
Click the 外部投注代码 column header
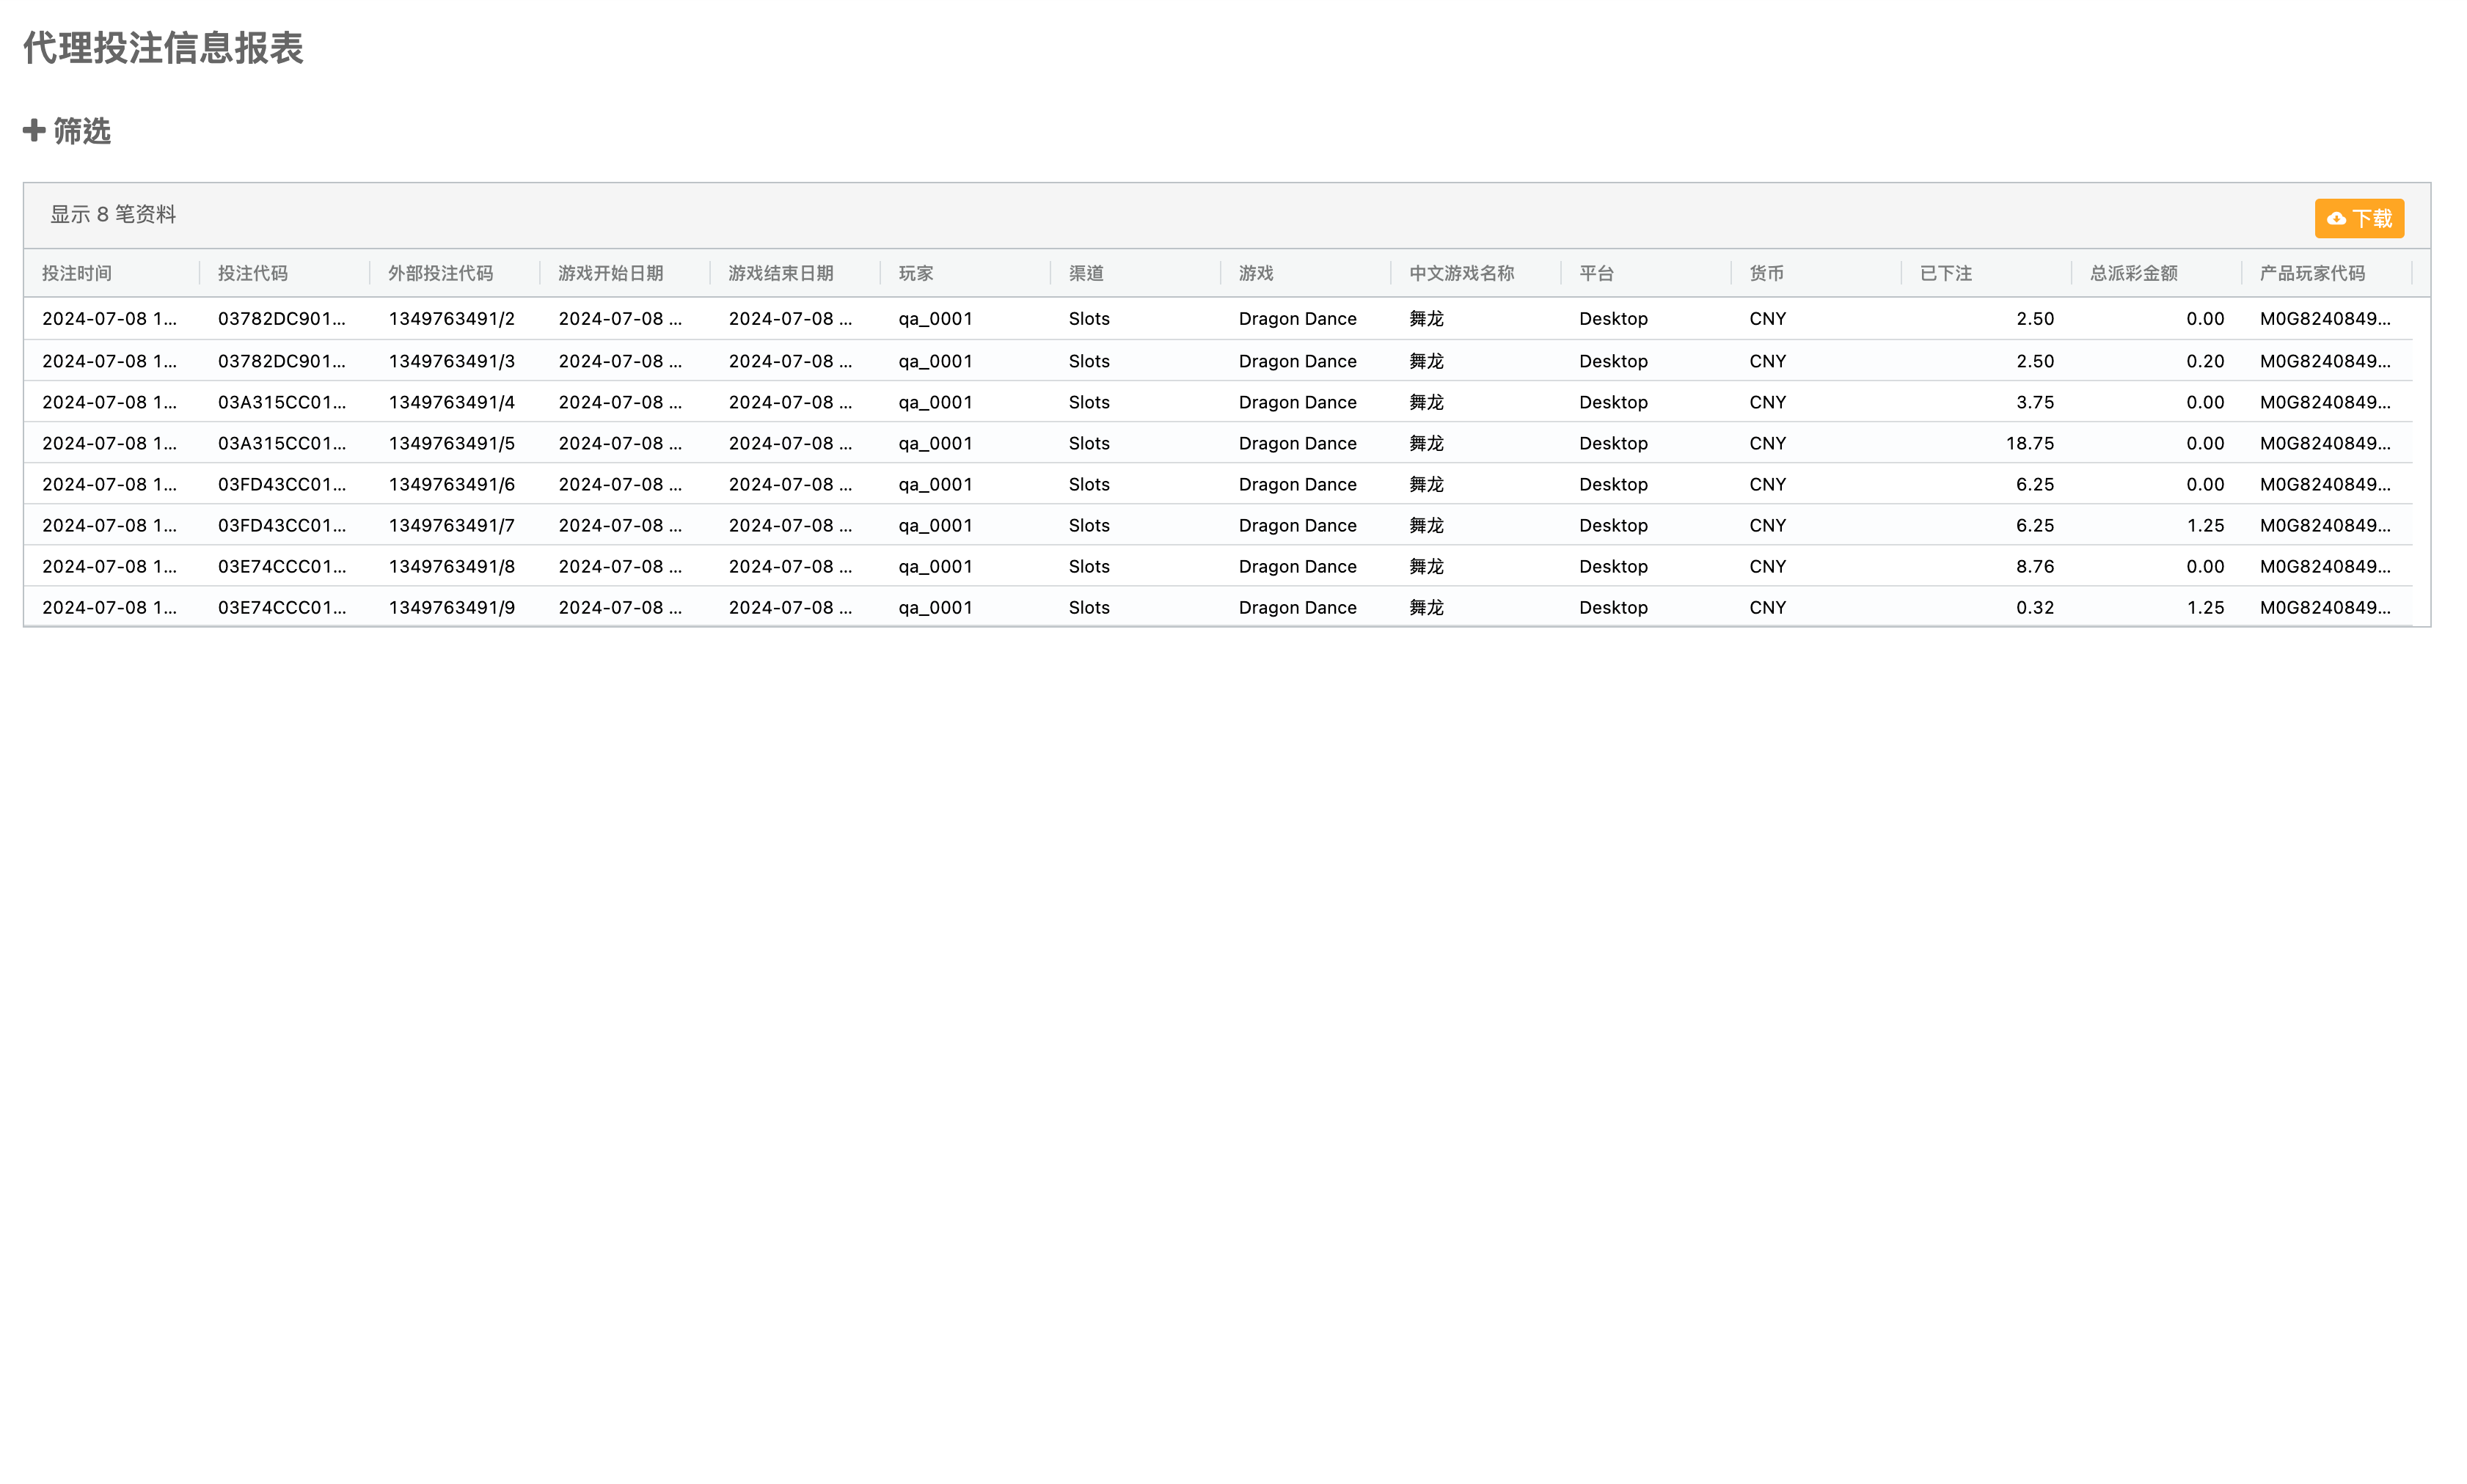pyautogui.click(x=440, y=273)
